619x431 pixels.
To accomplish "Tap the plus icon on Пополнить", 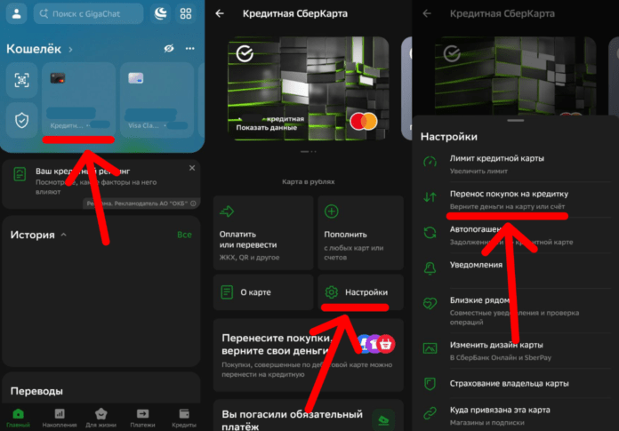I will tap(331, 212).
